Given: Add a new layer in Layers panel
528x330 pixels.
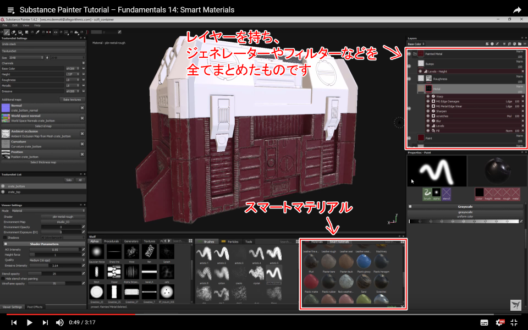Looking at the screenshot, I should pos(504,44).
